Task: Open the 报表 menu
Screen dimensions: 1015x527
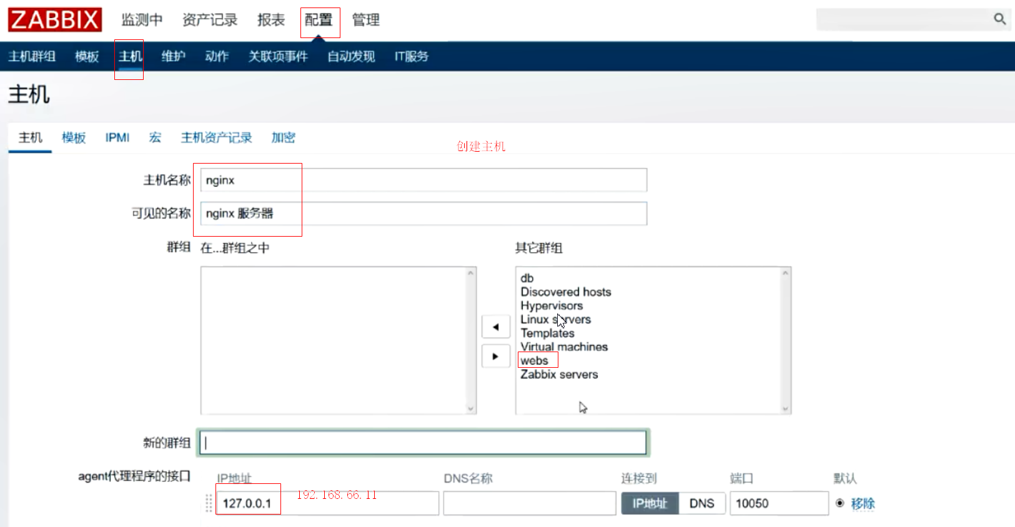Action: (271, 20)
